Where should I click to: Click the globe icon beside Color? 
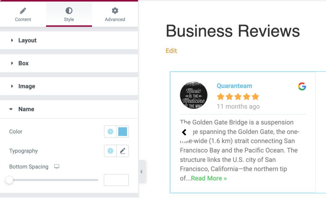[110, 132]
